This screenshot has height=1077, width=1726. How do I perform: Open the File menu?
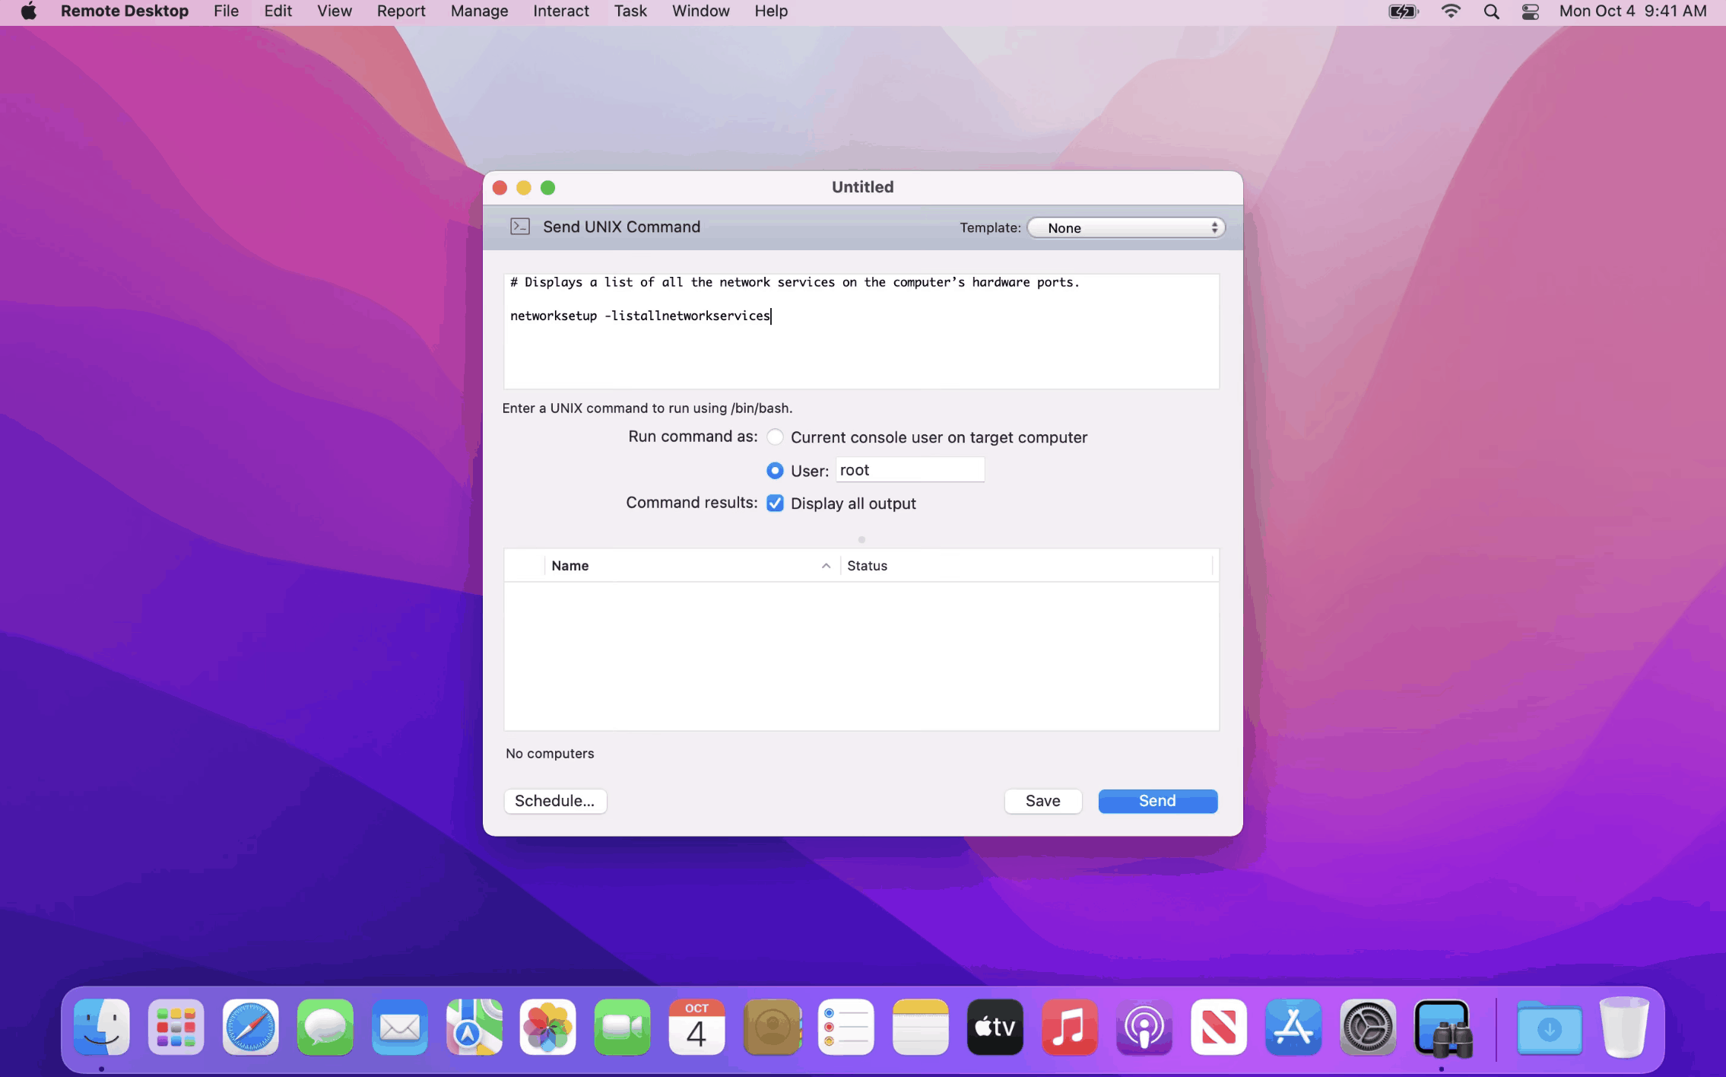[x=224, y=11]
